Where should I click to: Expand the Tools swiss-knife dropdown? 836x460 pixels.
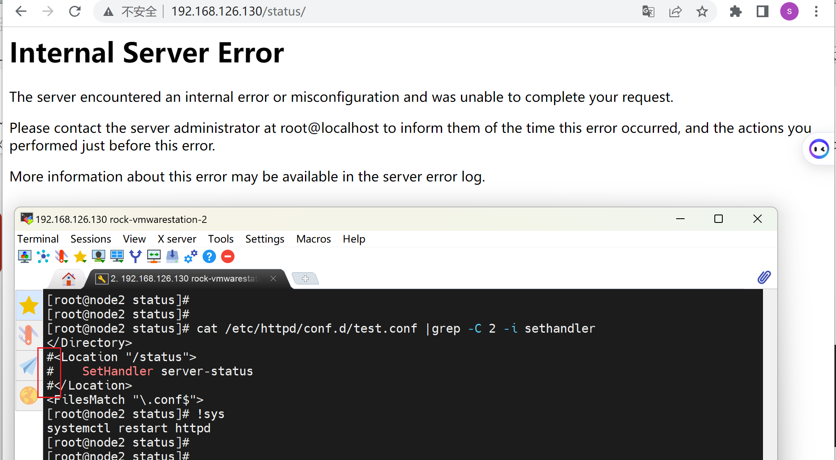click(x=62, y=256)
